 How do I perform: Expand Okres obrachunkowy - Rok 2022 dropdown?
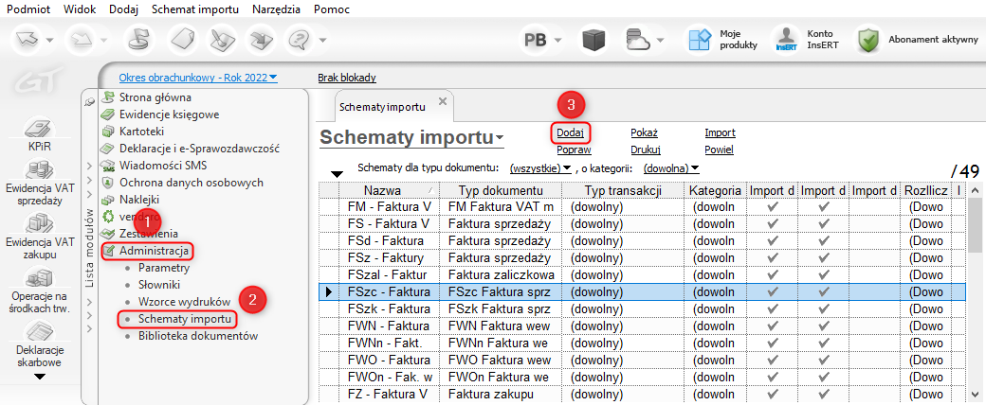click(198, 78)
